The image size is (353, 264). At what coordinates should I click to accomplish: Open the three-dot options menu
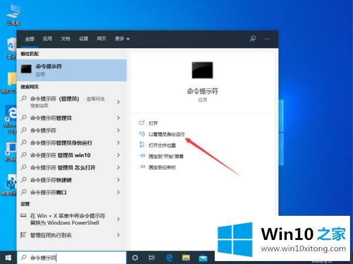(267, 39)
